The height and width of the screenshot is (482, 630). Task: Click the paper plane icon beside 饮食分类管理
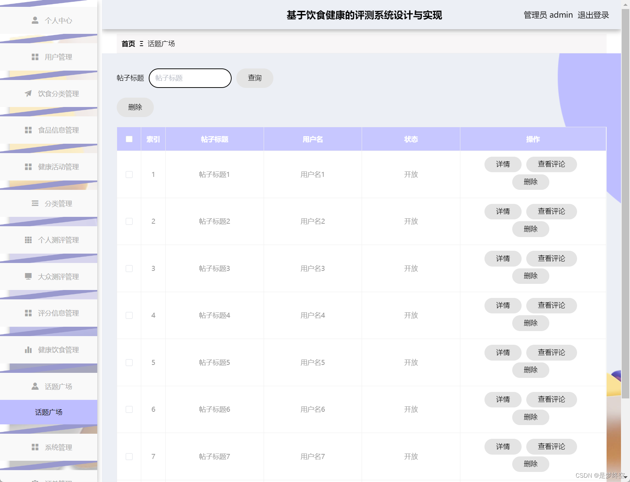tap(28, 94)
